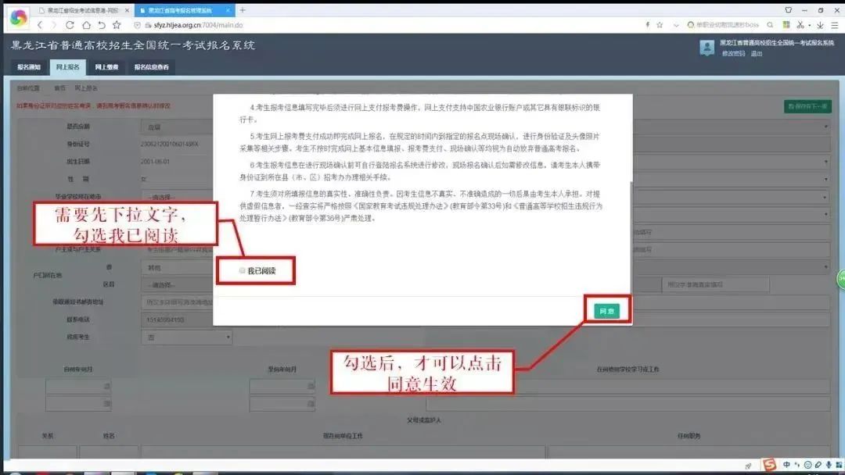
Task: Open the 报名信息查看 tab
Action: pos(152,67)
